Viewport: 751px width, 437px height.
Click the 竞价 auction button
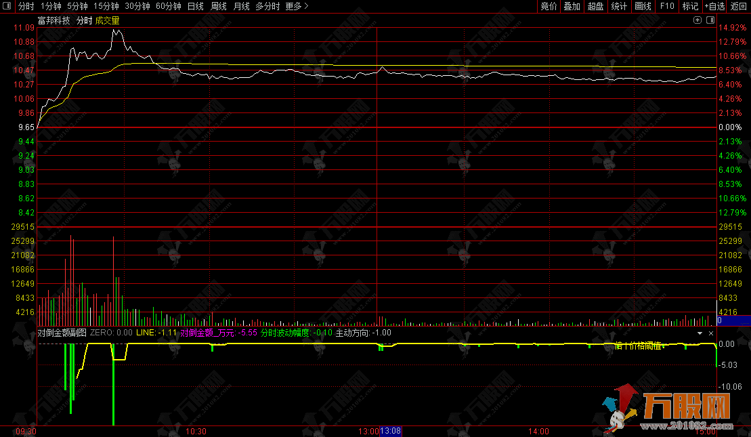pyautogui.click(x=549, y=6)
